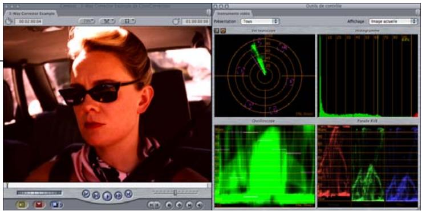
Task: Toggle the scope scale brightness button
Action: click(223, 31)
